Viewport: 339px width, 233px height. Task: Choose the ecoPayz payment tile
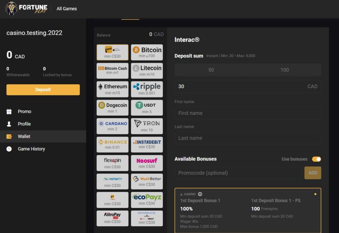[x=147, y=200]
